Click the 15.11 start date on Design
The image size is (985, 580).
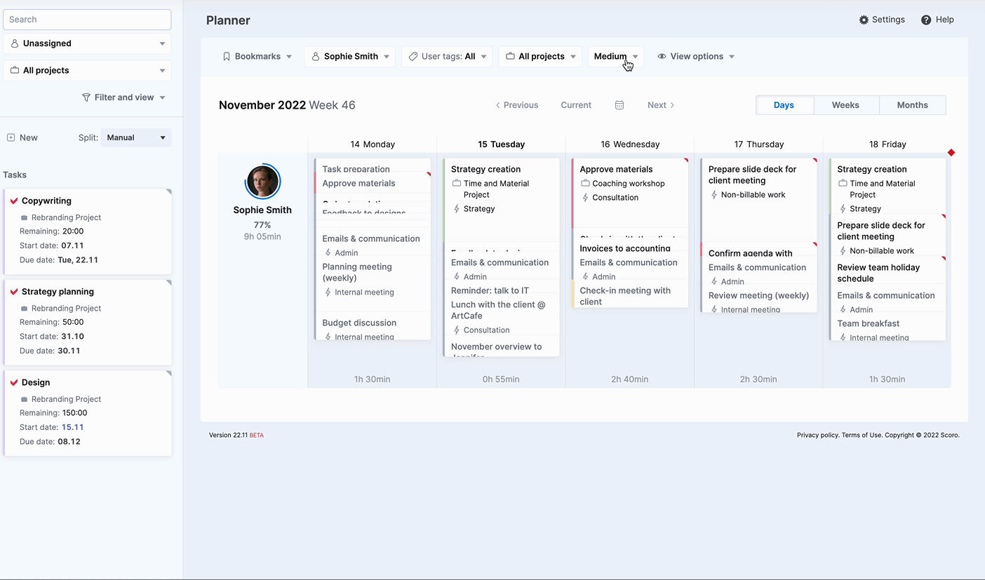[x=72, y=427]
